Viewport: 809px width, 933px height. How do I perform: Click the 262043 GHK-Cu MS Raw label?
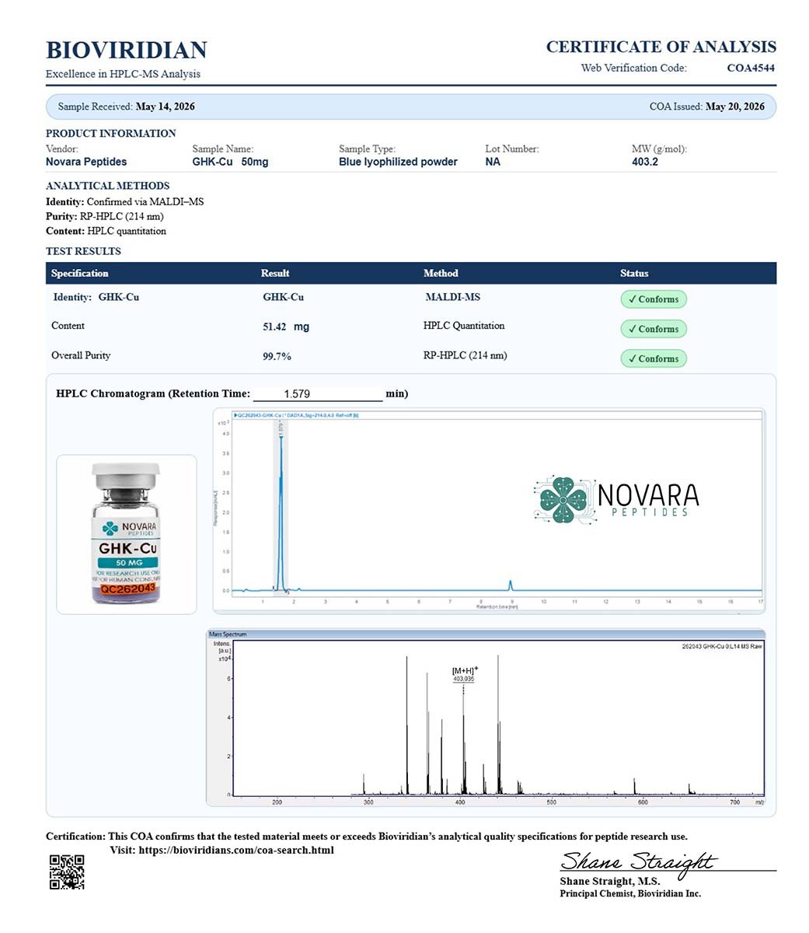pos(722,647)
